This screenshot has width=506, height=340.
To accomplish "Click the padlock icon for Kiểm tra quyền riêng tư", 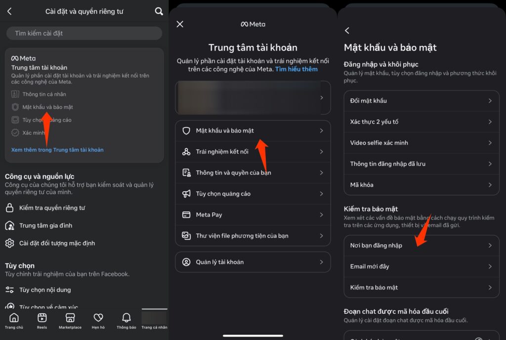I will tap(10, 208).
